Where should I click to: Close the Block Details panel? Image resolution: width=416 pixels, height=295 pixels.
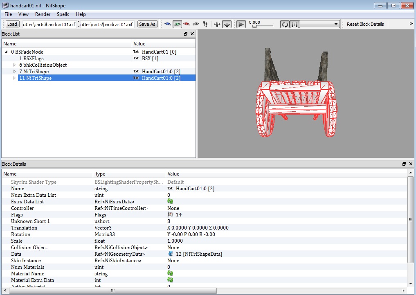tap(411, 164)
